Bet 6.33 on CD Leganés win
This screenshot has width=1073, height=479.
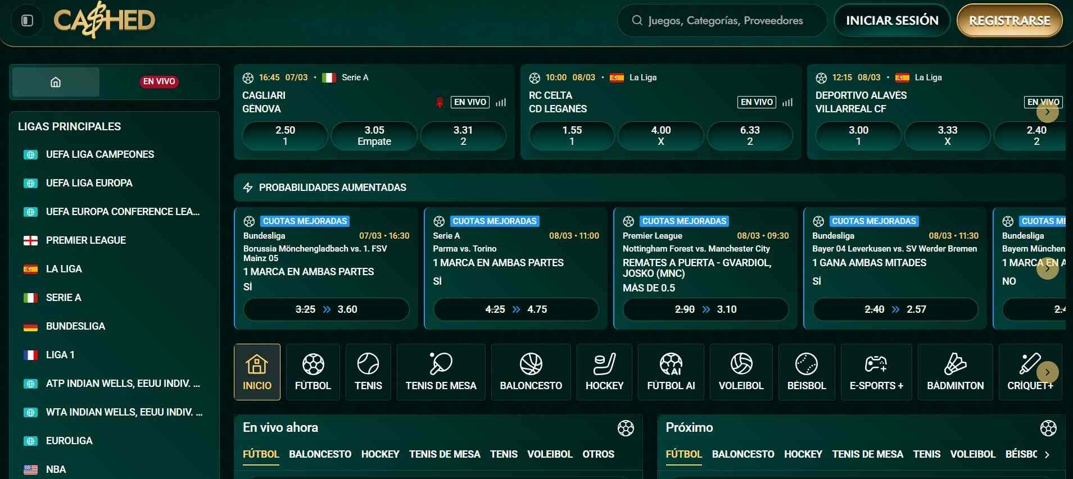(x=750, y=136)
